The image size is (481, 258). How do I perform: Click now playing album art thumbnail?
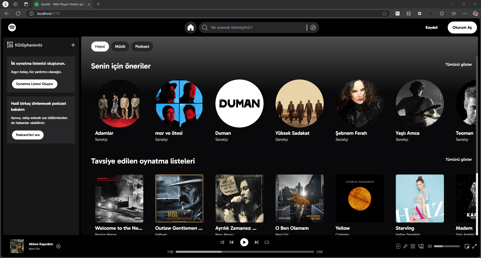(x=17, y=246)
